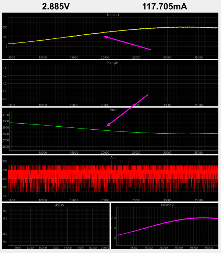
Task: Select the Range plot title
Action: (x=112, y=62)
